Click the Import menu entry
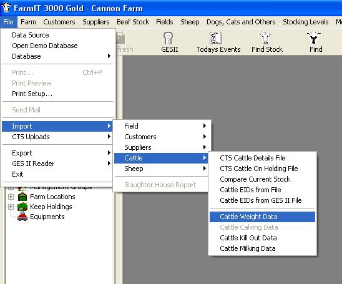This screenshot has width=342, height=284. (57, 126)
